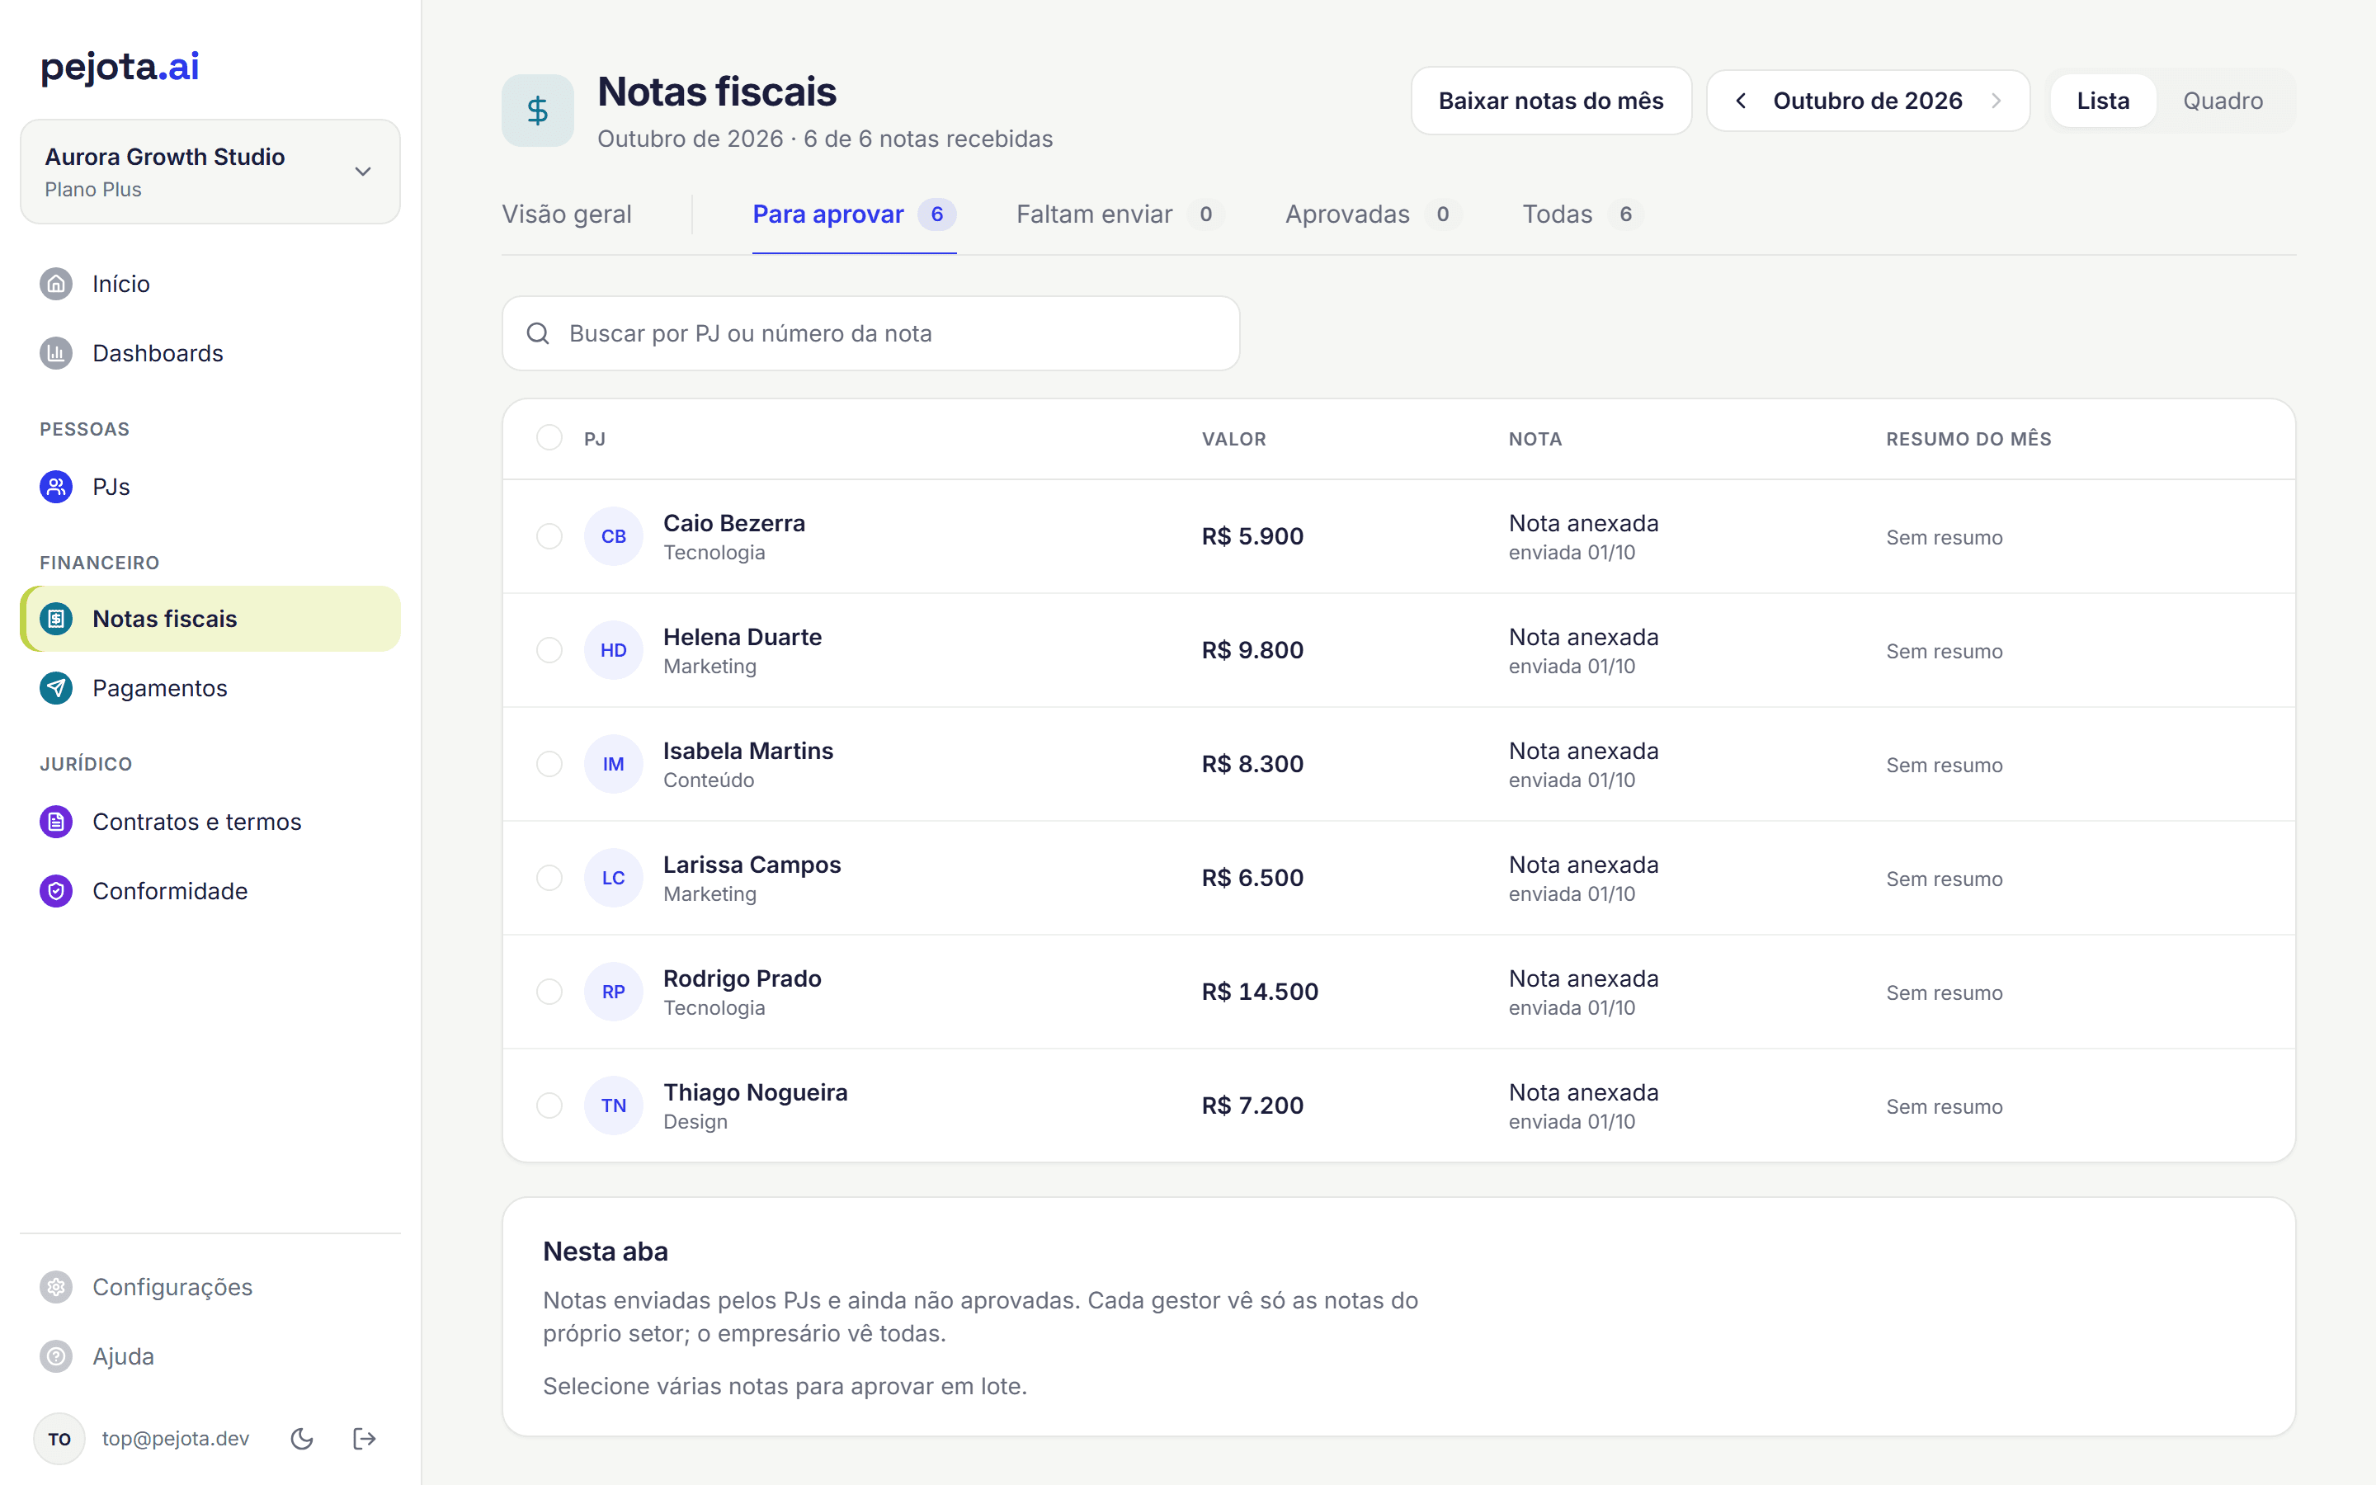Image resolution: width=2376 pixels, height=1485 pixels.
Task: Go to previous month with left chevron
Action: coord(1741,101)
